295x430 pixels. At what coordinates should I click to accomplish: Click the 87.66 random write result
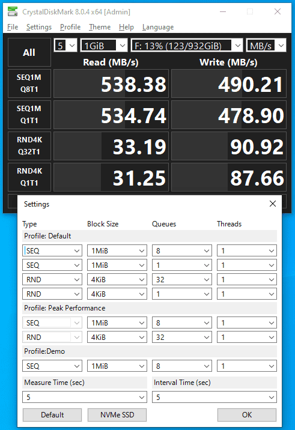(x=229, y=177)
